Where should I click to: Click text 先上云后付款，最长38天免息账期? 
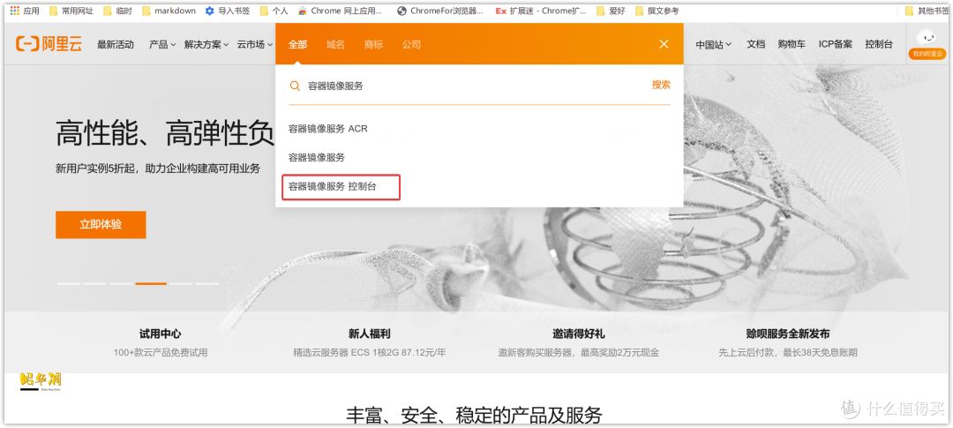tap(788, 353)
